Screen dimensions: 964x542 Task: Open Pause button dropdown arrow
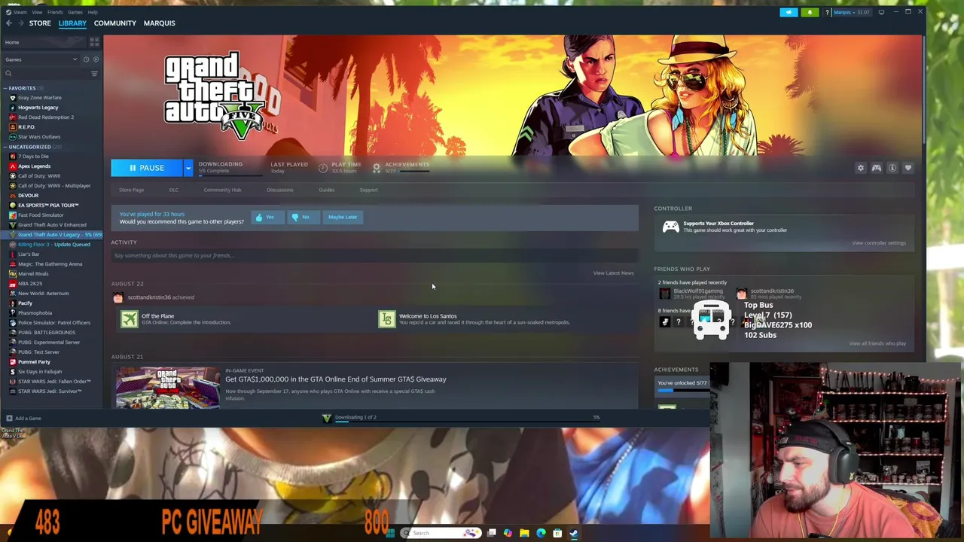tap(188, 168)
